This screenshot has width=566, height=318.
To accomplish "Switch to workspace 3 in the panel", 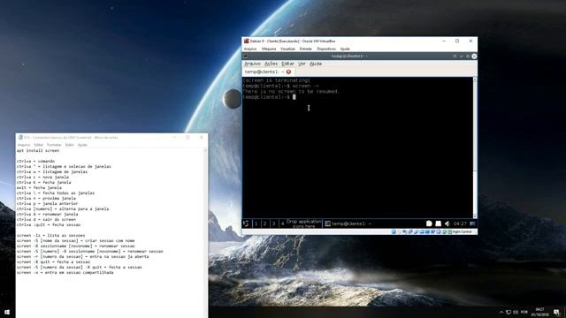I will pos(273,223).
